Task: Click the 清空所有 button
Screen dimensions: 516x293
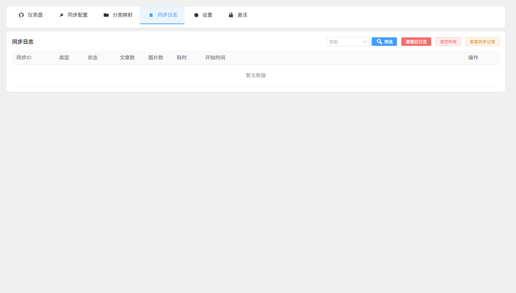Action: pyautogui.click(x=448, y=42)
